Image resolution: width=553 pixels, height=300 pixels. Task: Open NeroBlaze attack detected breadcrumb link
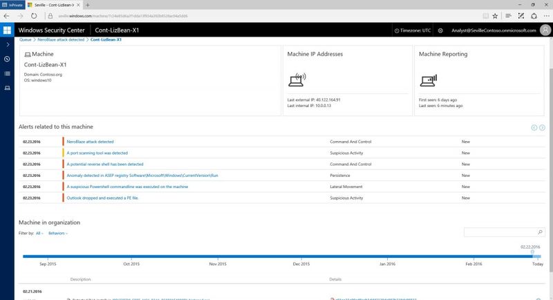[61, 39]
